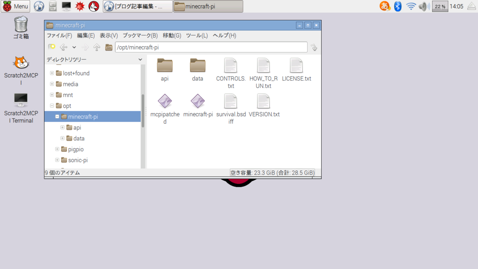
Task: Open the Raspberry Pi Menu button
Action: click(15, 6)
